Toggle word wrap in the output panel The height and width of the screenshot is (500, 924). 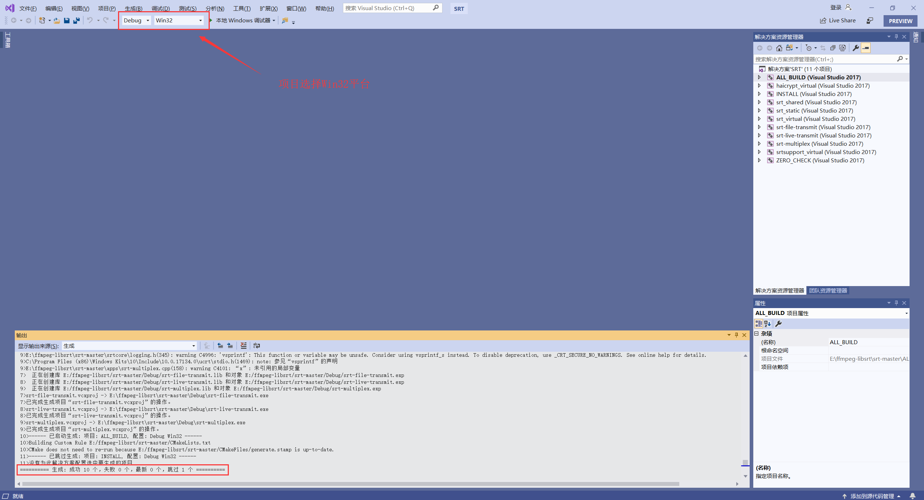click(256, 345)
